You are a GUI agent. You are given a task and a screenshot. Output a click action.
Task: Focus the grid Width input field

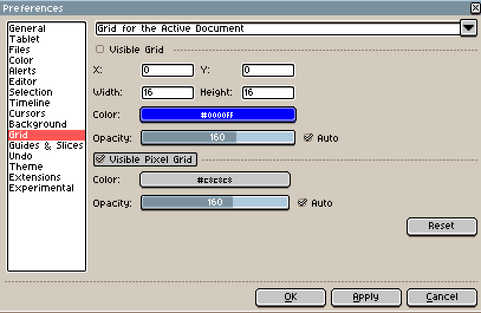click(x=168, y=92)
